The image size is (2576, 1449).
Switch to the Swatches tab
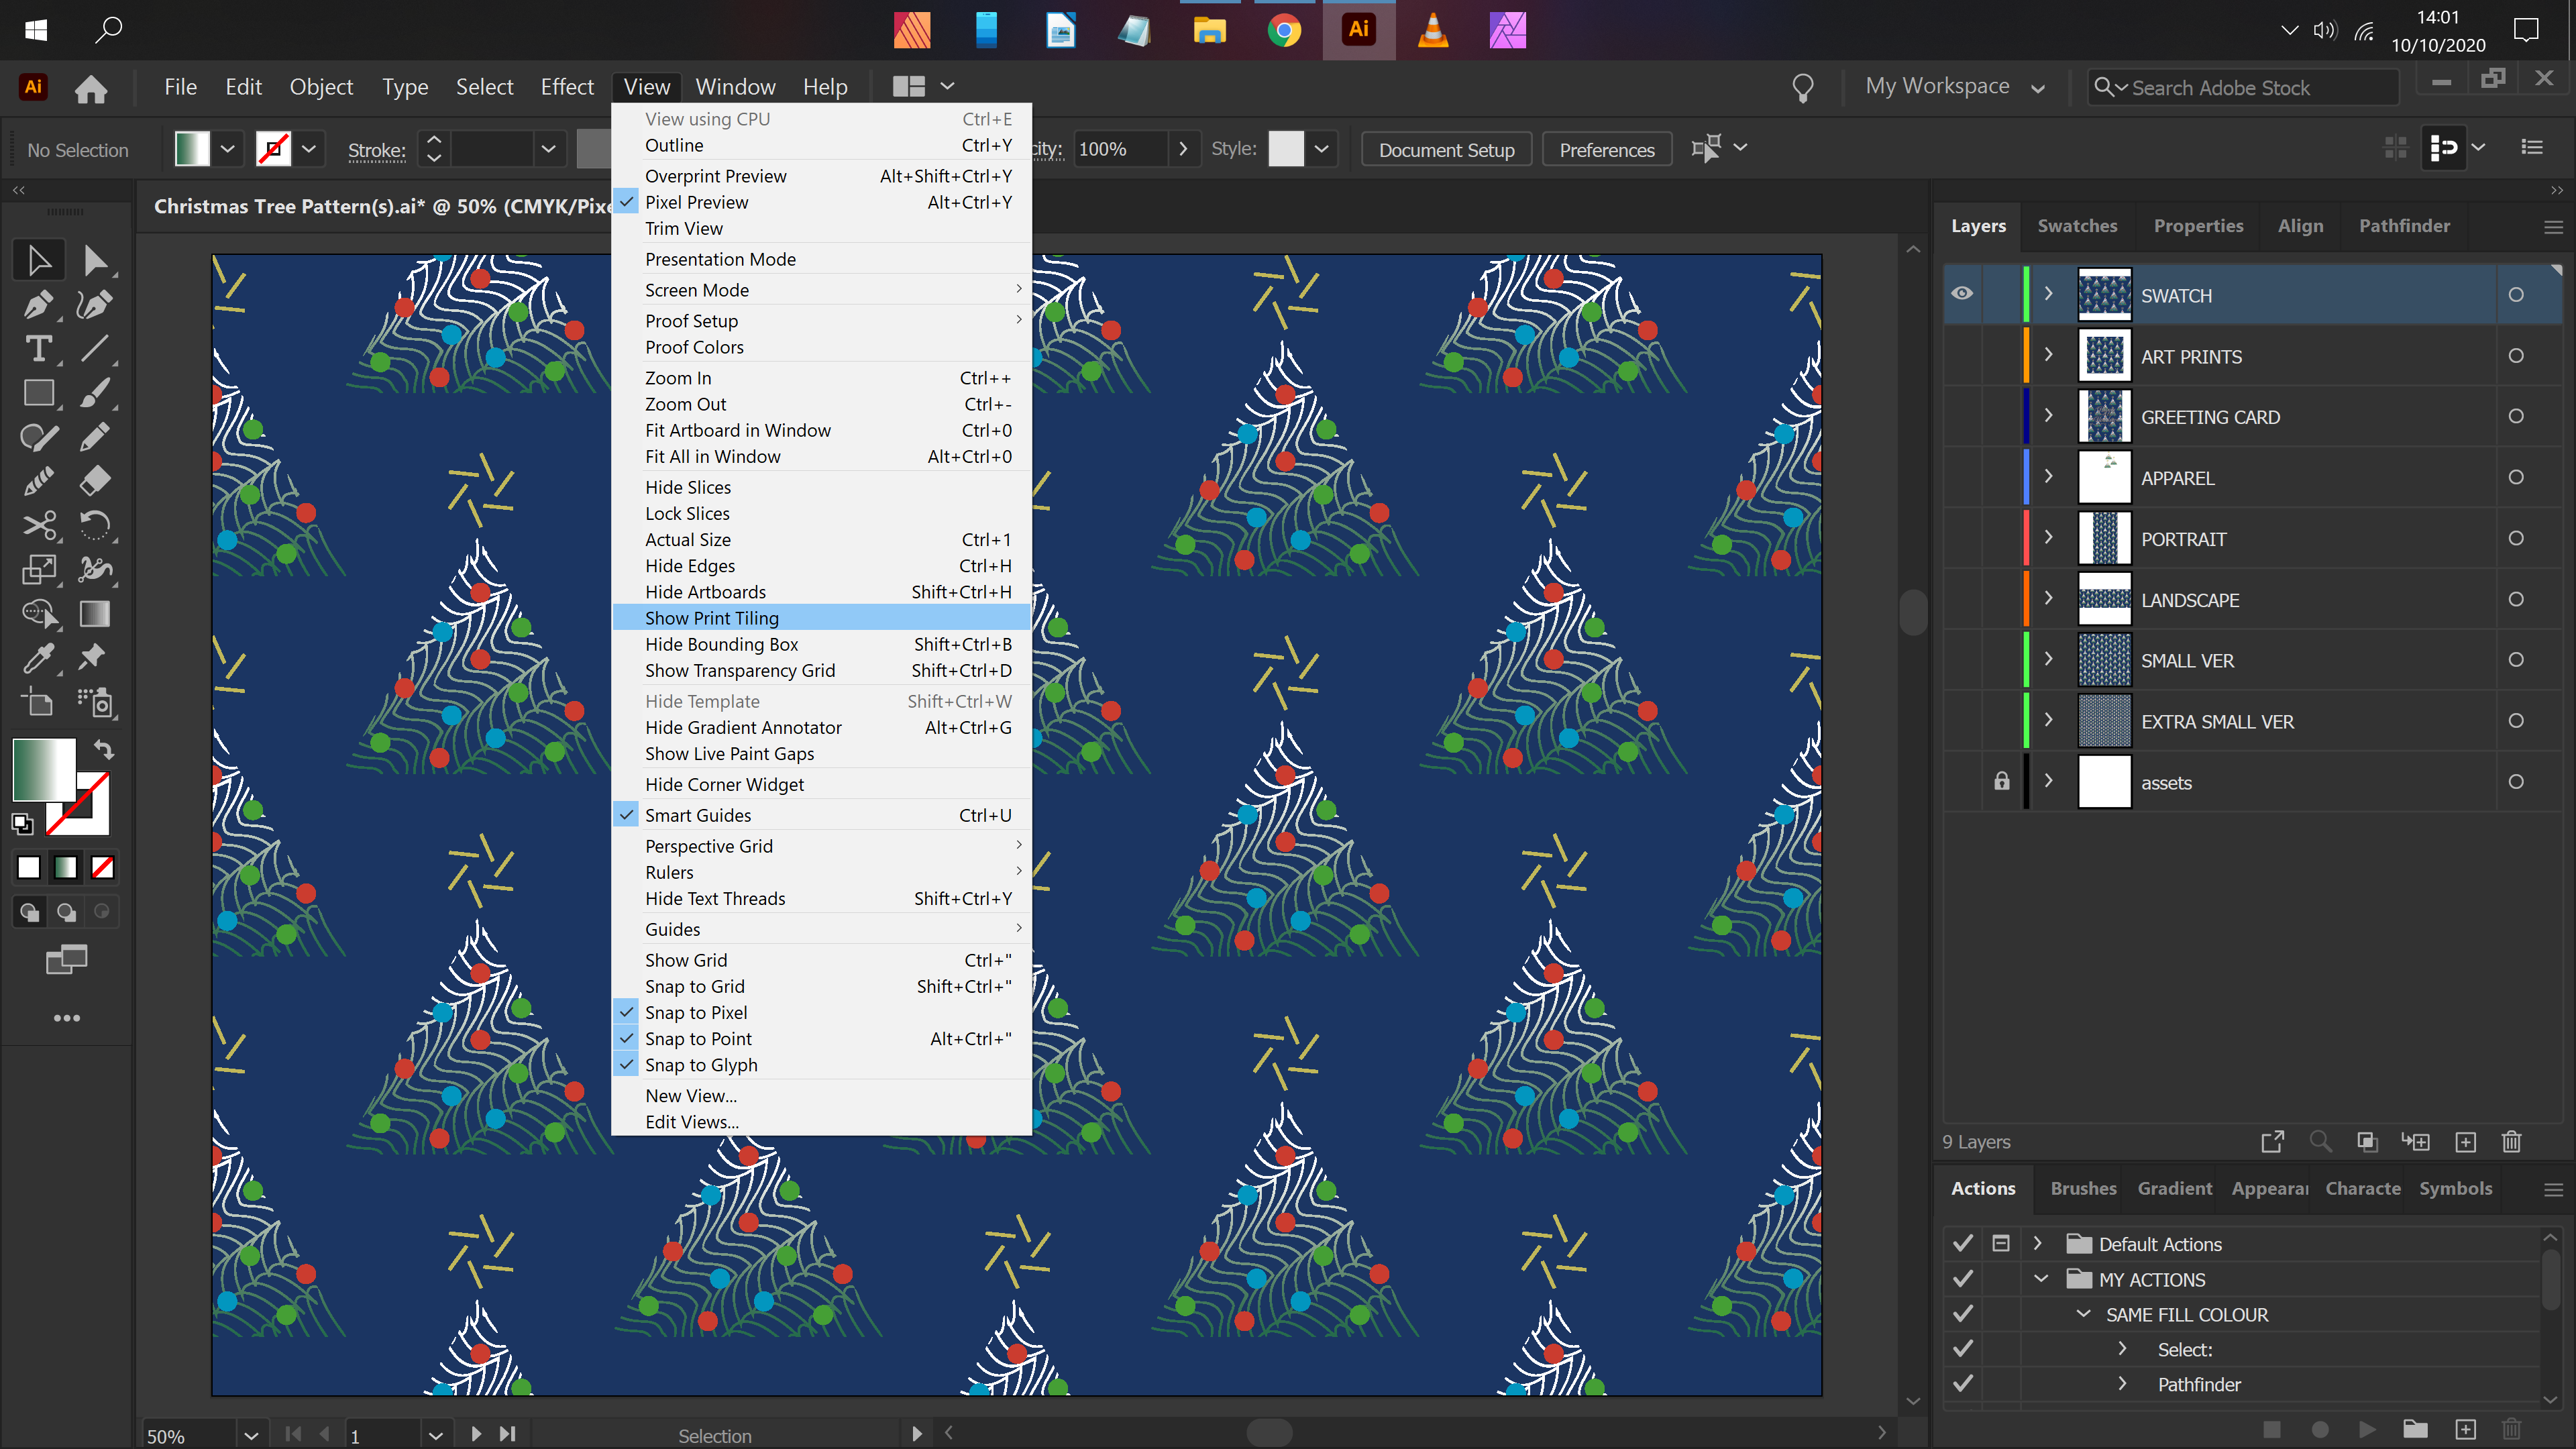click(x=2078, y=225)
